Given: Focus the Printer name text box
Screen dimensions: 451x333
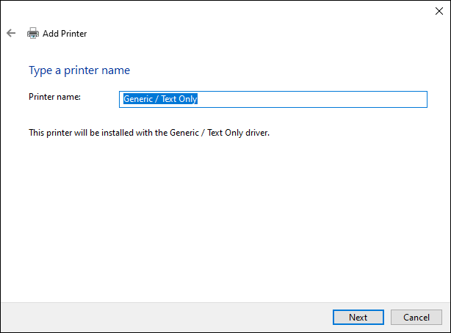Looking at the screenshot, I should click(x=273, y=100).
